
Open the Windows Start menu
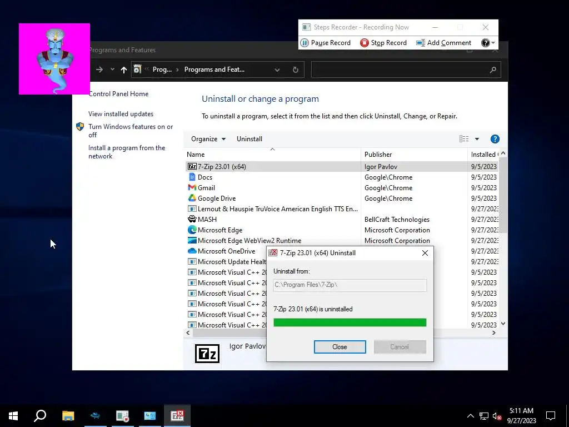pyautogui.click(x=13, y=416)
